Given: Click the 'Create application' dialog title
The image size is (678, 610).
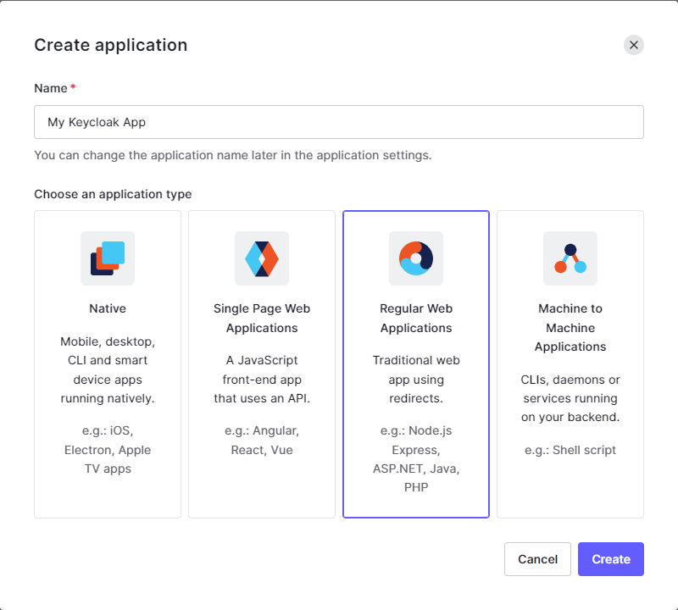Looking at the screenshot, I should (x=110, y=45).
